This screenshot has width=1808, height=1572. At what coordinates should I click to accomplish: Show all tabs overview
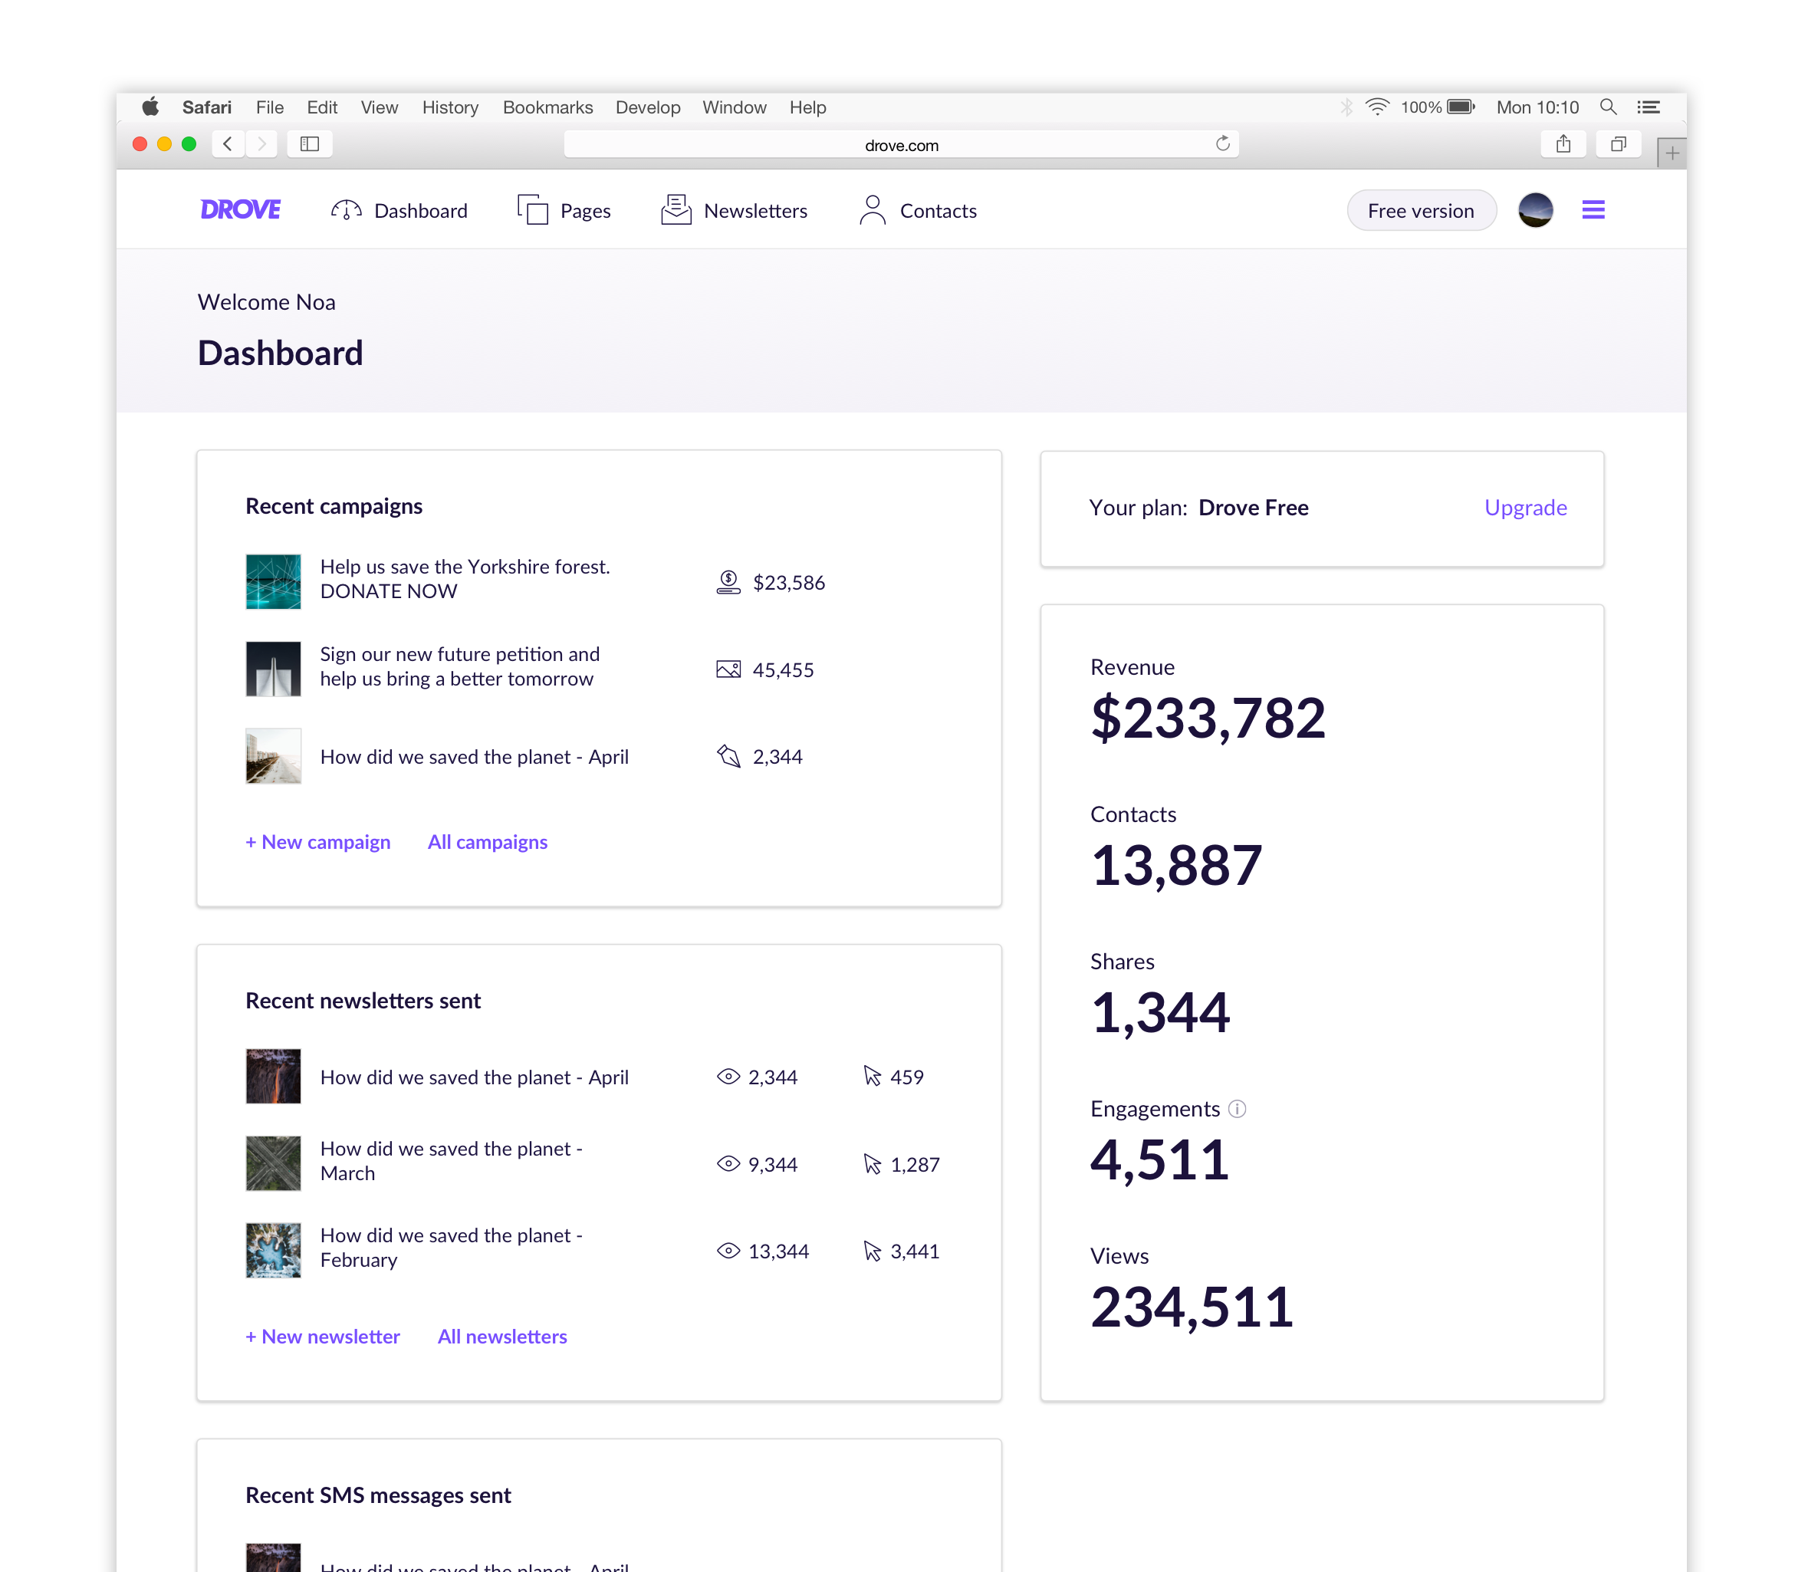(1619, 144)
